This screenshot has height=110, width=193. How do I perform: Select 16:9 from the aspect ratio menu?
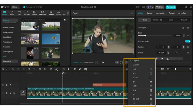pos(134,69)
